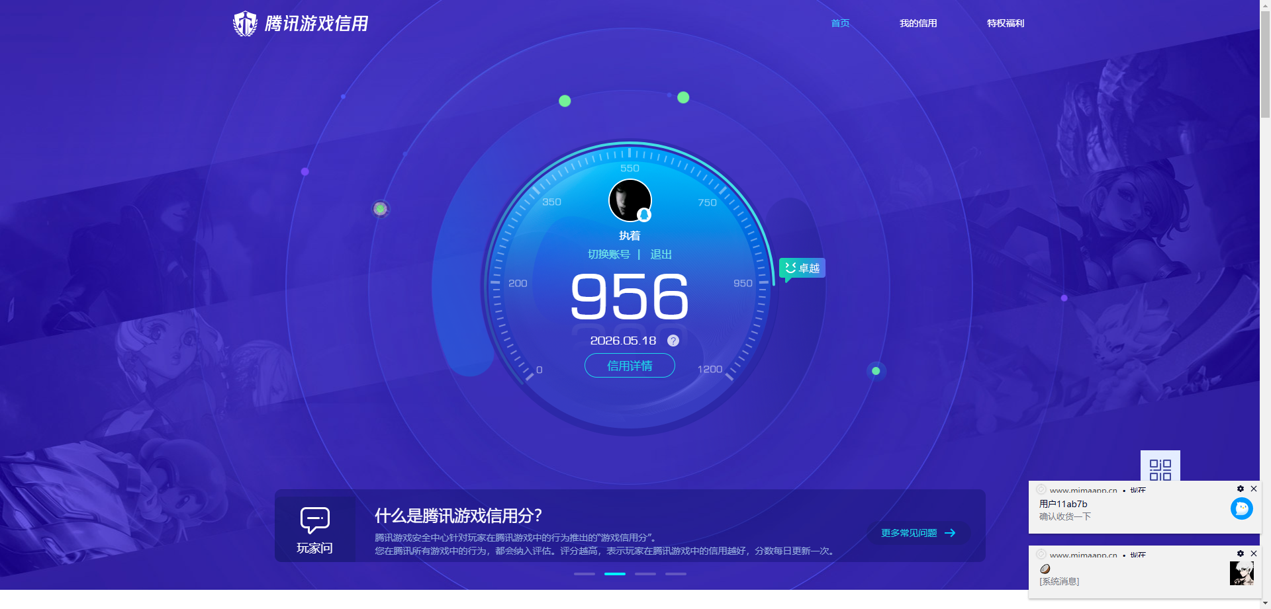The height and width of the screenshot is (609, 1271).
Task: Click the coconut emoji in the 系统消息 notification
Action: coord(1045,569)
